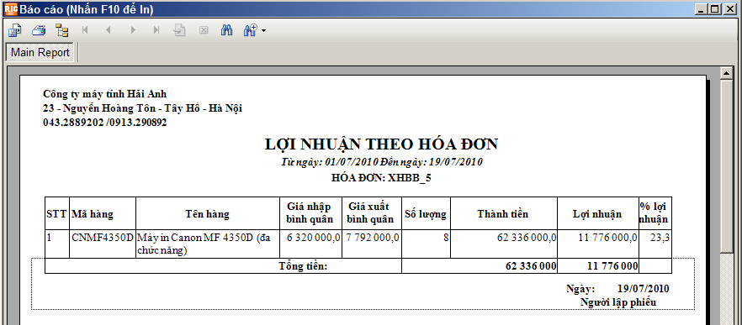This screenshot has width=742, height=325.
Task: Toggle the group tree icon
Action: tap(62, 31)
